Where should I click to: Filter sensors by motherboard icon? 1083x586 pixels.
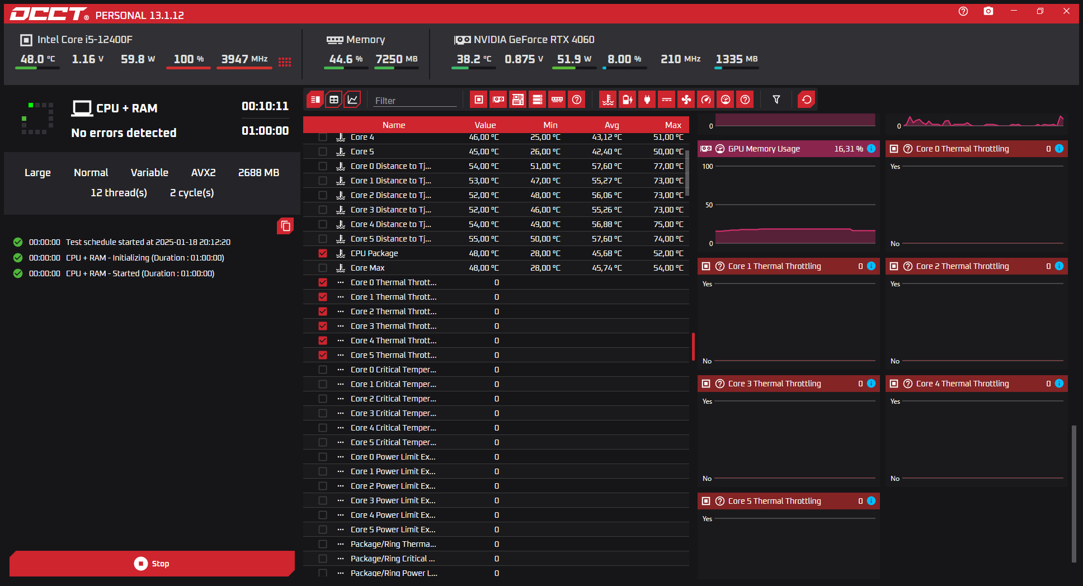point(517,100)
